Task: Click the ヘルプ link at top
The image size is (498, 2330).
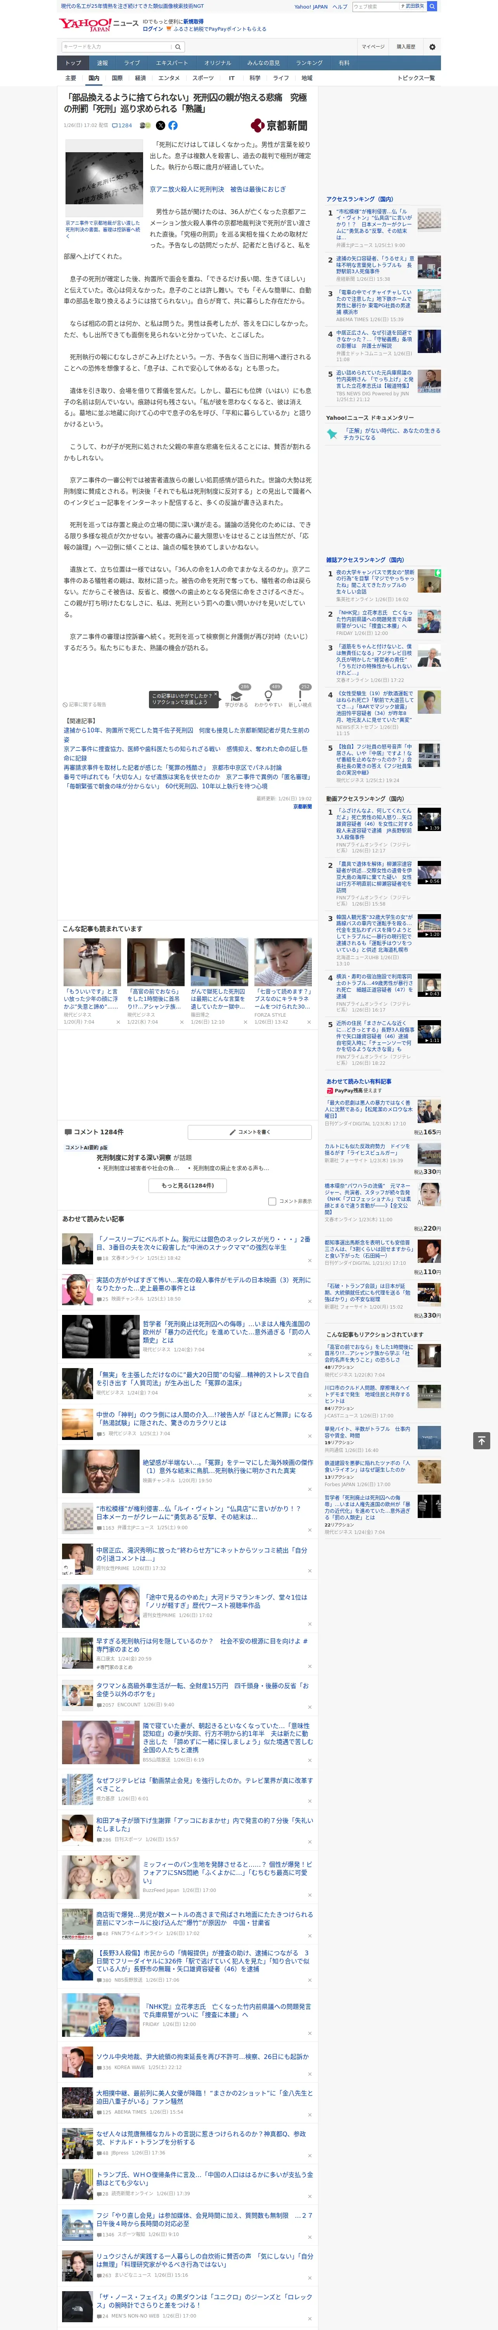Action: click(x=339, y=6)
